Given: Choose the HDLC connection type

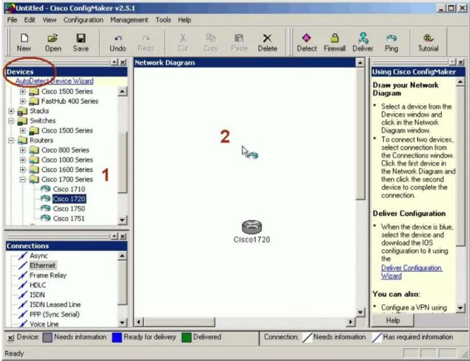Looking at the screenshot, I should 38,285.
